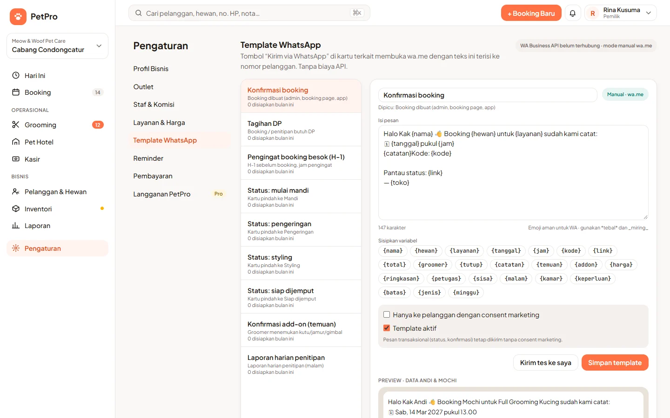Screen dimensions: 670x418
Task: Select the Kasir cash icon
Action: [16, 159]
